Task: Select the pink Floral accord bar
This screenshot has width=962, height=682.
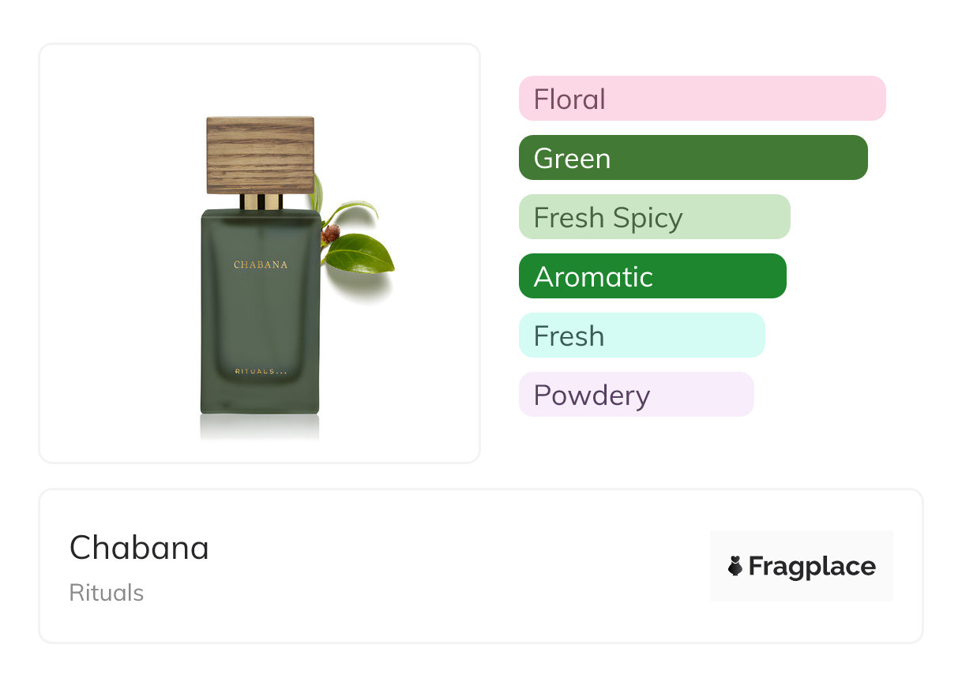Action: 701,99
